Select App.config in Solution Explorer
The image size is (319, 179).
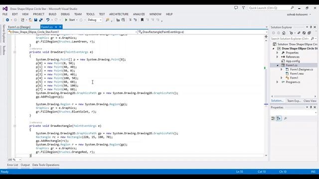point(293,61)
